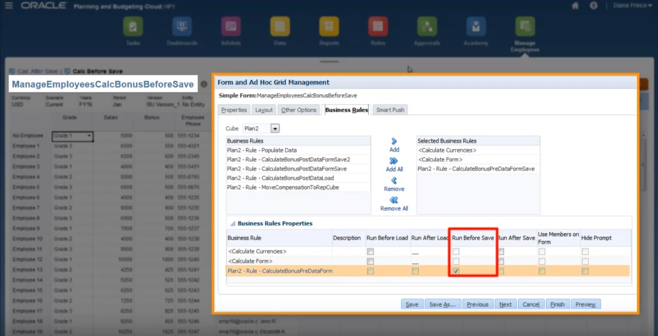Image resolution: width=658 pixels, height=336 pixels.
Task: Click the Finish button
Action: click(558, 305)
